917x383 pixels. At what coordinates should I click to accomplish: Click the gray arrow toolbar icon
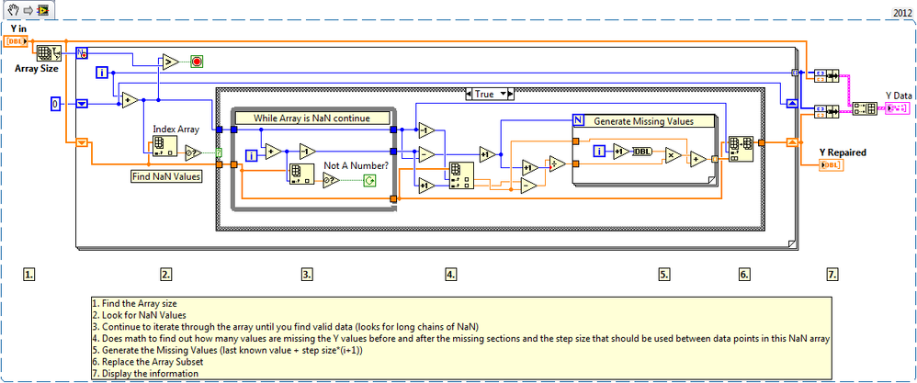pyautogui.click(x=27, y=10)
